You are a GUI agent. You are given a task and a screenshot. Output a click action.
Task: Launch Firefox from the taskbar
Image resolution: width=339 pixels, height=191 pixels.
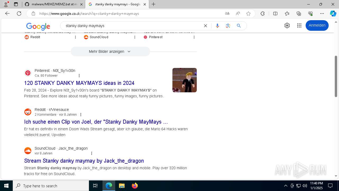point(135,186)
